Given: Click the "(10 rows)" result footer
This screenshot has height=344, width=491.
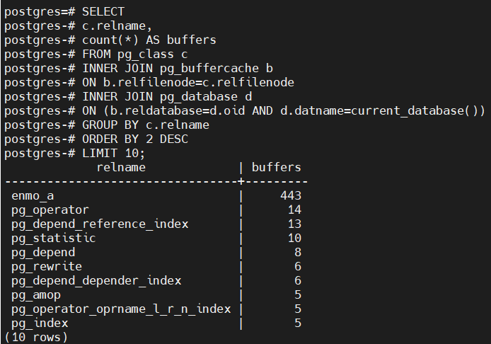Looking at the screenshot, I should (x=36, y=337).
